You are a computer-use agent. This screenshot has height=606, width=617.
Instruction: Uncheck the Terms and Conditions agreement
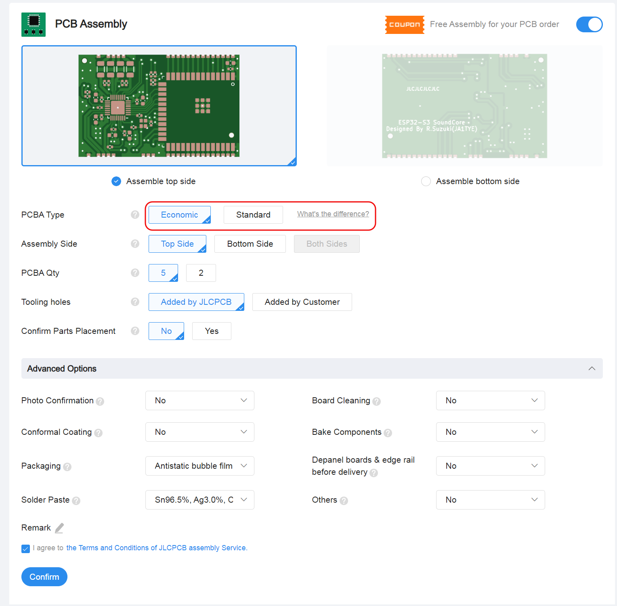coord(25,549)
